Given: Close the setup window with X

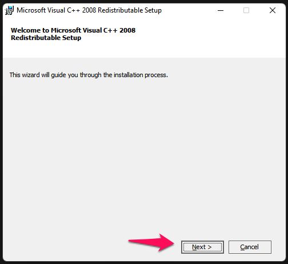Looking at the screenshot, I should pyautogui.click(x=273, y=10).
